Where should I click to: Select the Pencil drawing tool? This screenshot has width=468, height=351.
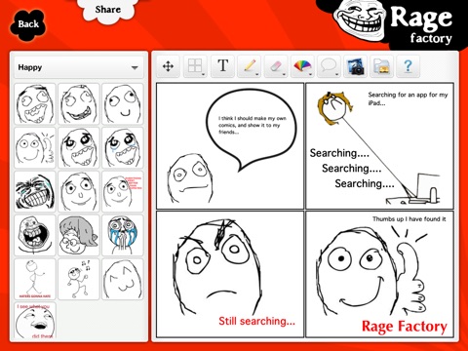tap(250, 66)
